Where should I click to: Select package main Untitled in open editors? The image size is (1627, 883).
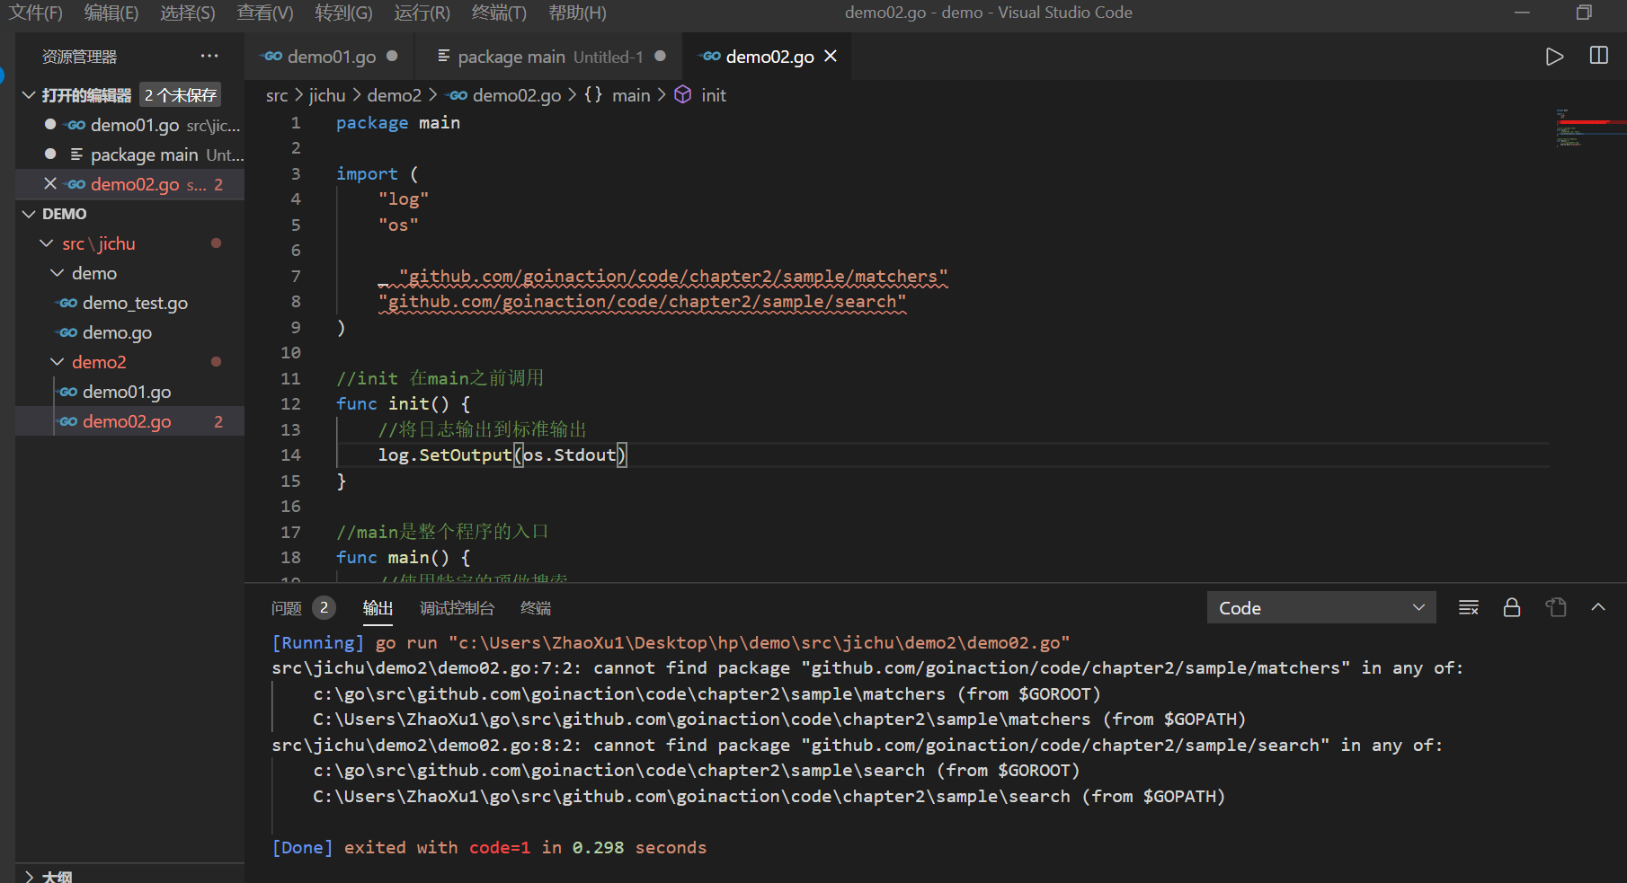(129, 155)
